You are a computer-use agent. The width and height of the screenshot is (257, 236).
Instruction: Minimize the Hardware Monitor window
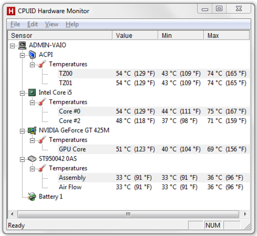pos(205,9)
